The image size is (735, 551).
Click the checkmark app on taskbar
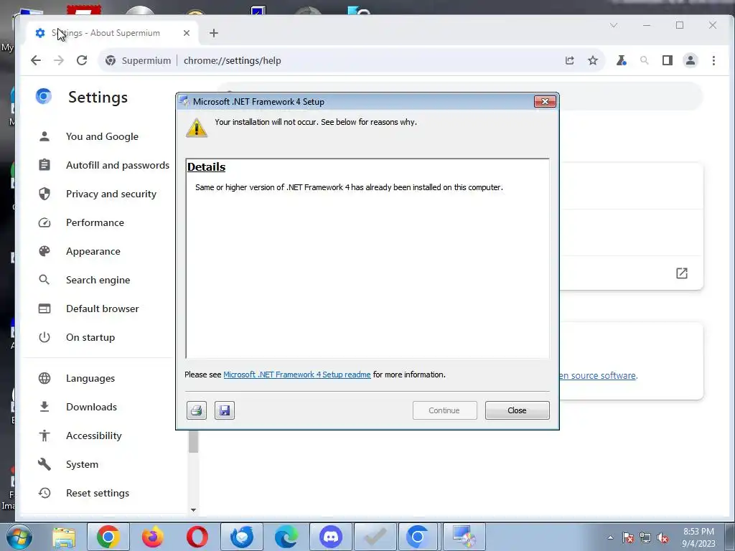(x=375, y=537)
